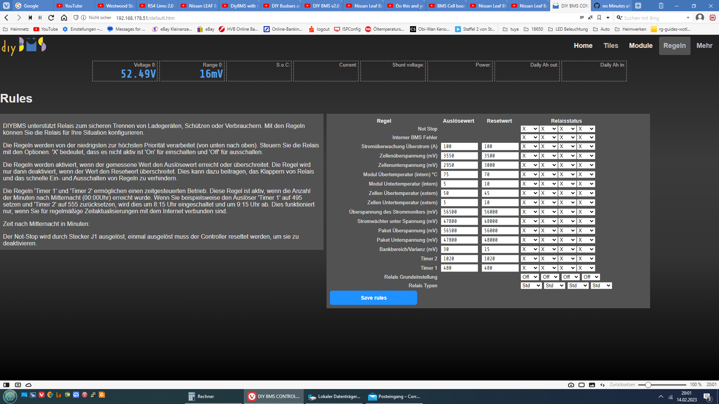Open the Not Stop relay status selector
Image resolution: width=719 pixels, height=404 pixels.
point(529,128)
